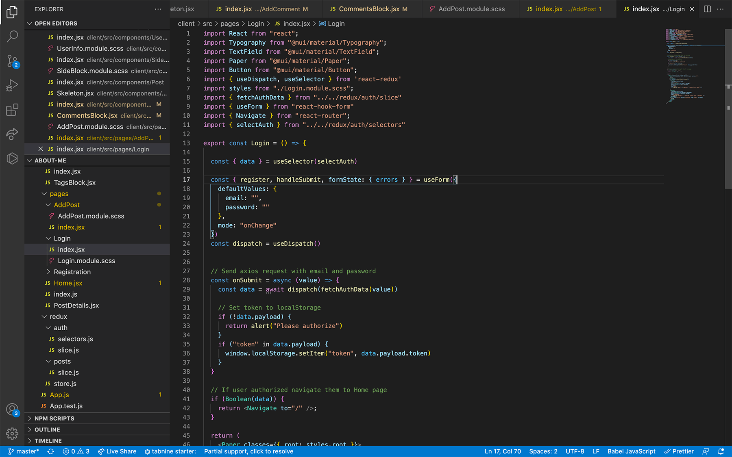Click Live Share in status bar
The image size is (732, 457).
(117, 451)
